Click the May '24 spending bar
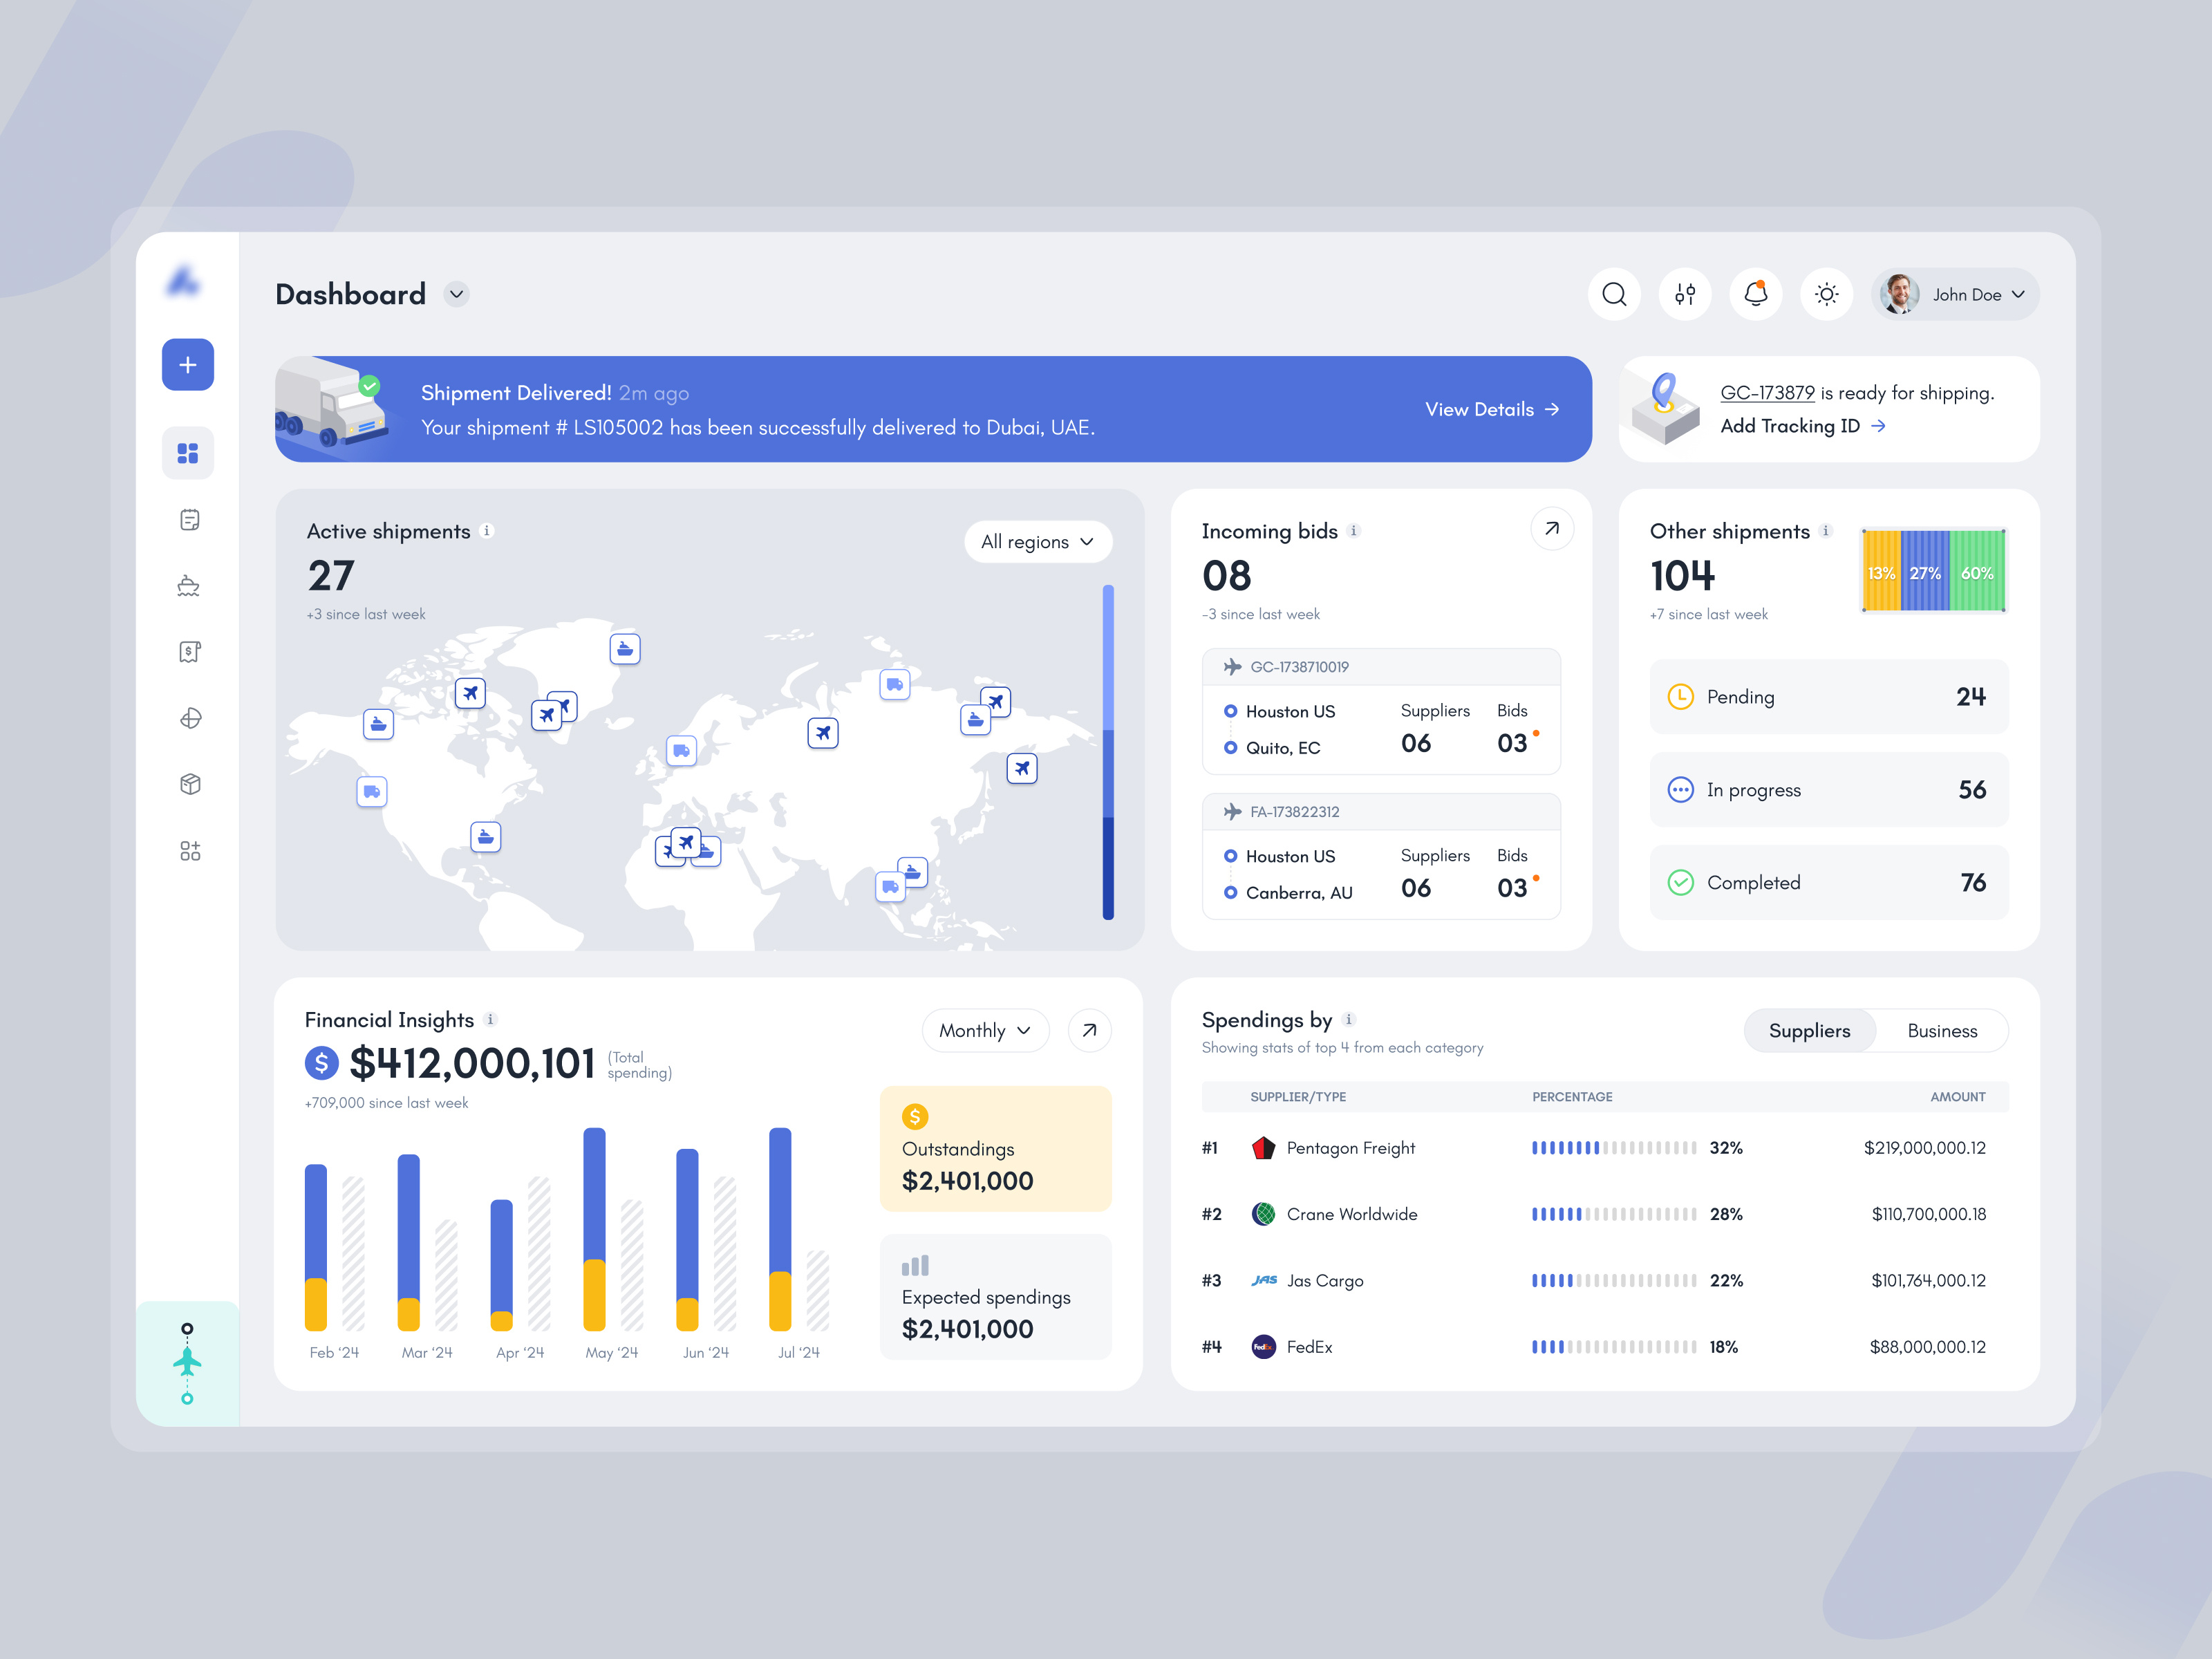The height and width of the screenshot is (1659, 2212). click(x=594, y=1229)
